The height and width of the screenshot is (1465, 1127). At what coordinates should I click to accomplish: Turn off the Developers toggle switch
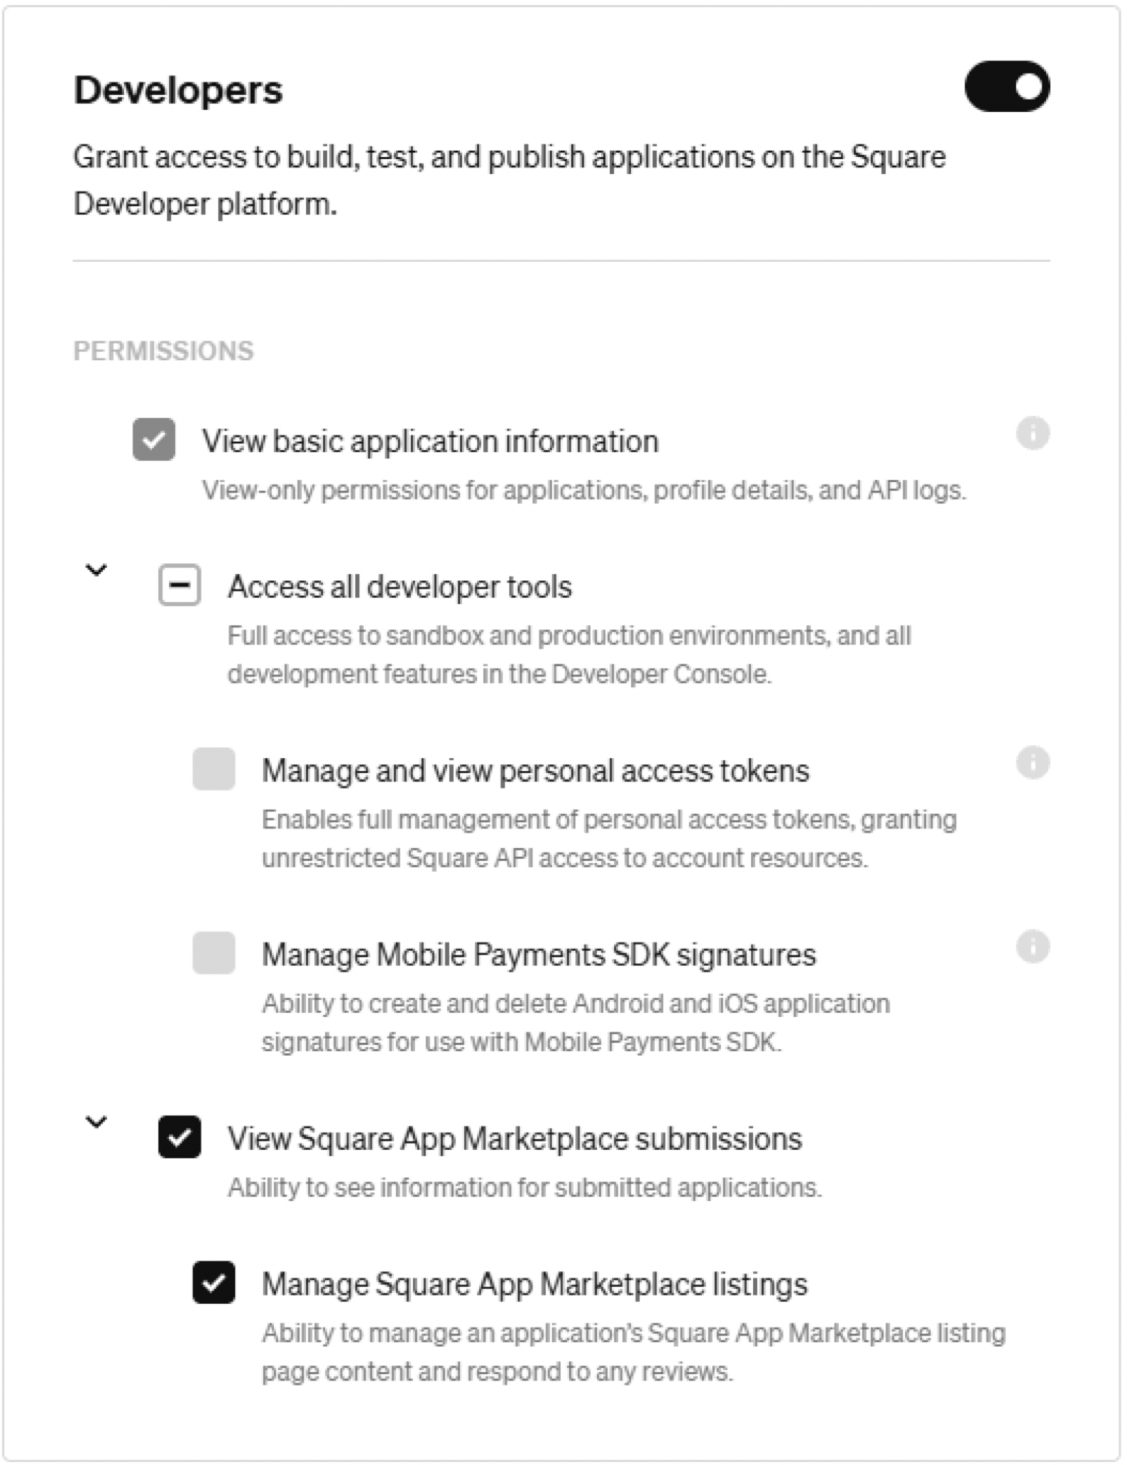[1006, 87]
